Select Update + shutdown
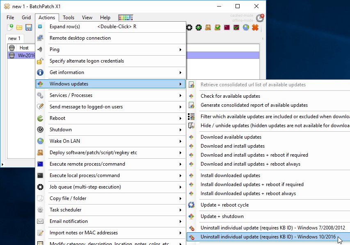The width and height of the screenshot is (350, 245). click(x=268, y=216)
